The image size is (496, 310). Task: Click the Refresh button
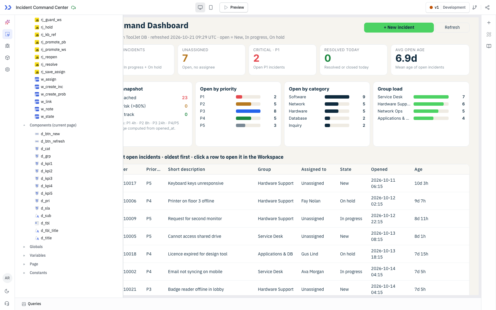pos(452,27)
